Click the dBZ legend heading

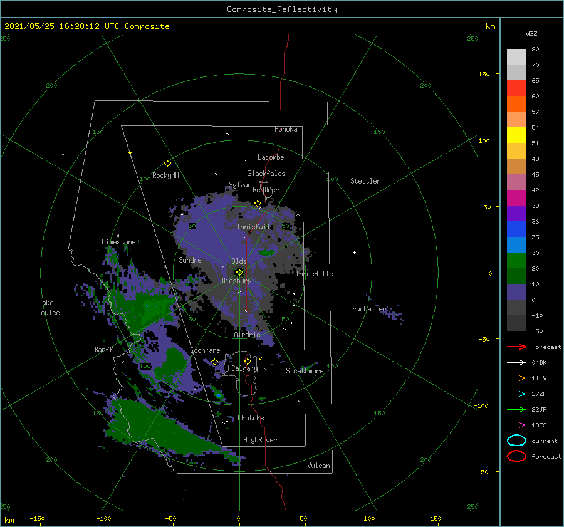tap(531, 33)
